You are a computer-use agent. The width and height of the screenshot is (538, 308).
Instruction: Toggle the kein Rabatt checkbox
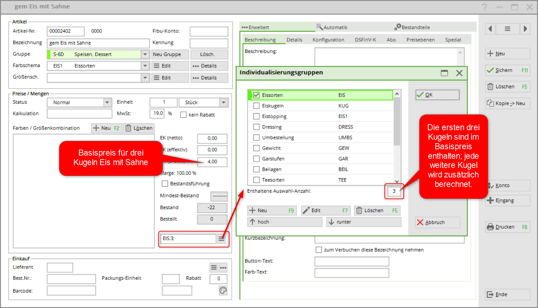pyautogui.click(x=183, y=115)
